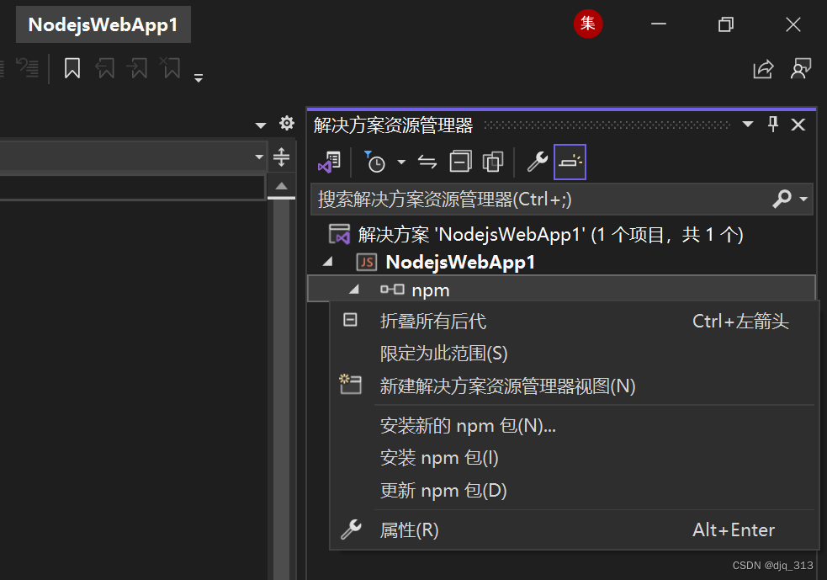Open the editor navigation combo box arrow
Image resolution: width=827 pixels, height=580 pixels.
point(259,157)
